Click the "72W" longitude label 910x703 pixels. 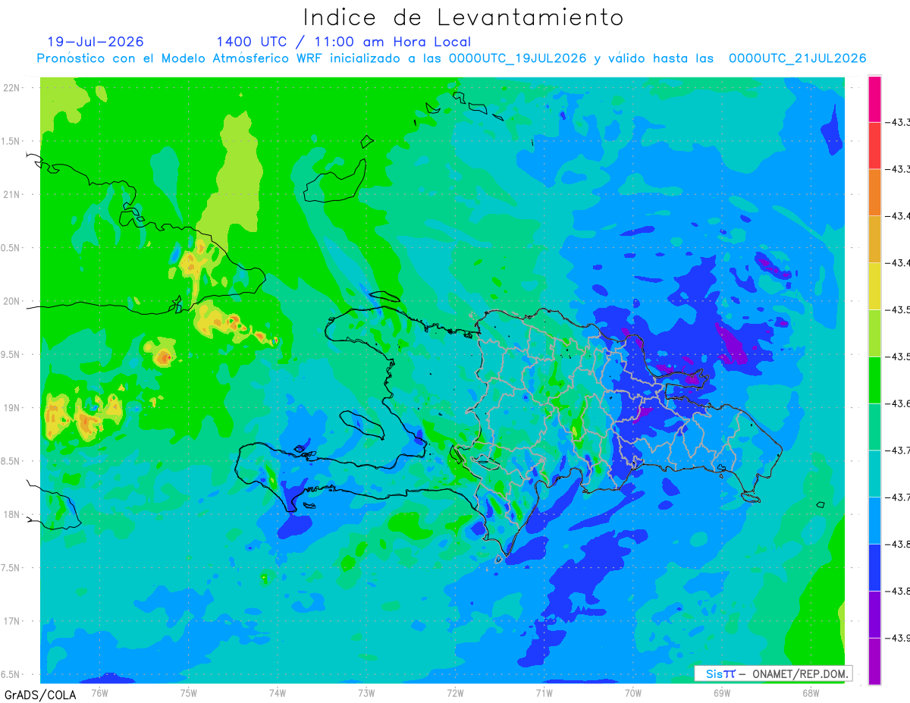455,692
